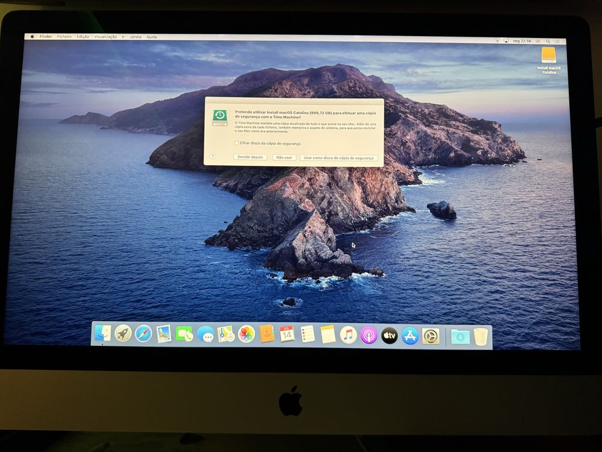Click the Não usar button
Viewport: 602px width, 452px height.
coord(284,157)
